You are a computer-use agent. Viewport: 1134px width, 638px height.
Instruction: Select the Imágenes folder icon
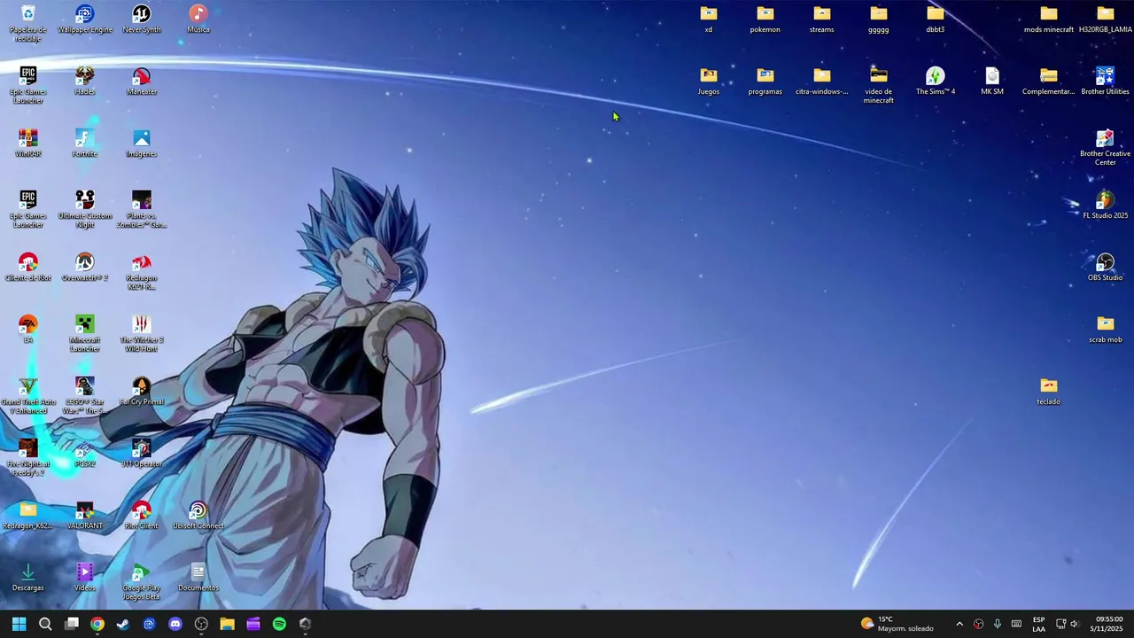[x=142, y=144]
